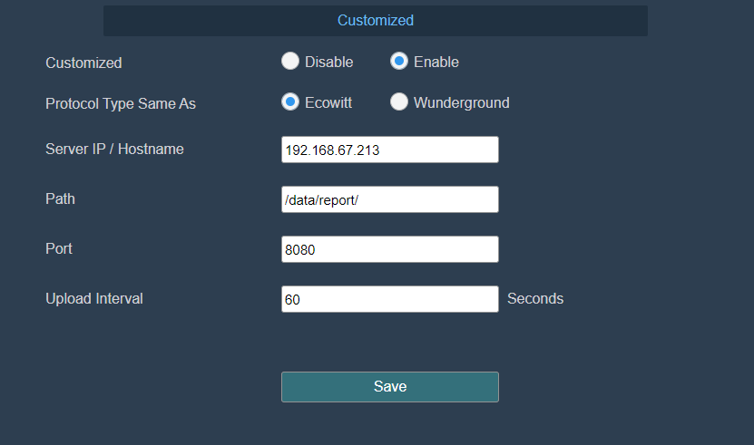
Task: Click the Upload Interval label
Action: [94, 298]
